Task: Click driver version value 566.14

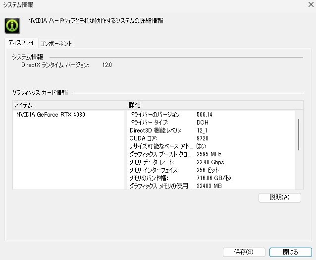Action: (205, 115)
